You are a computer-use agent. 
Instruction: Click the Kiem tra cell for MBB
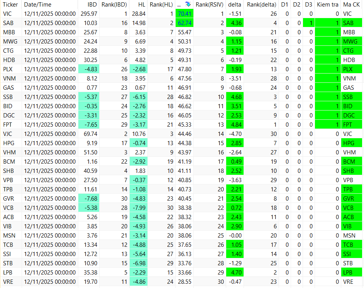(x=328, y=32)
